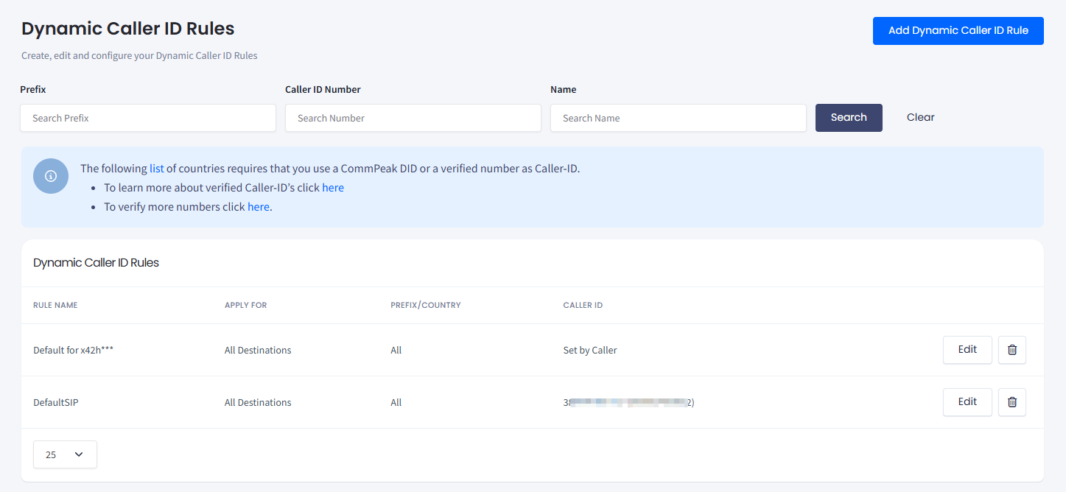Click the Search button
The image size is (1066, 492).
[849, 118]
